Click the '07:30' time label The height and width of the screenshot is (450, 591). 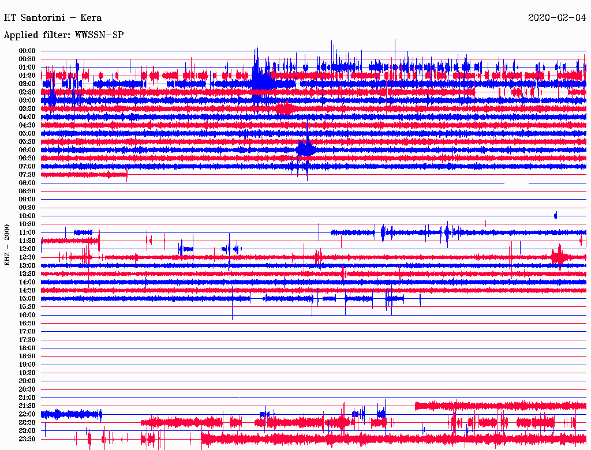pyautogui.click(x=27, y=175)
